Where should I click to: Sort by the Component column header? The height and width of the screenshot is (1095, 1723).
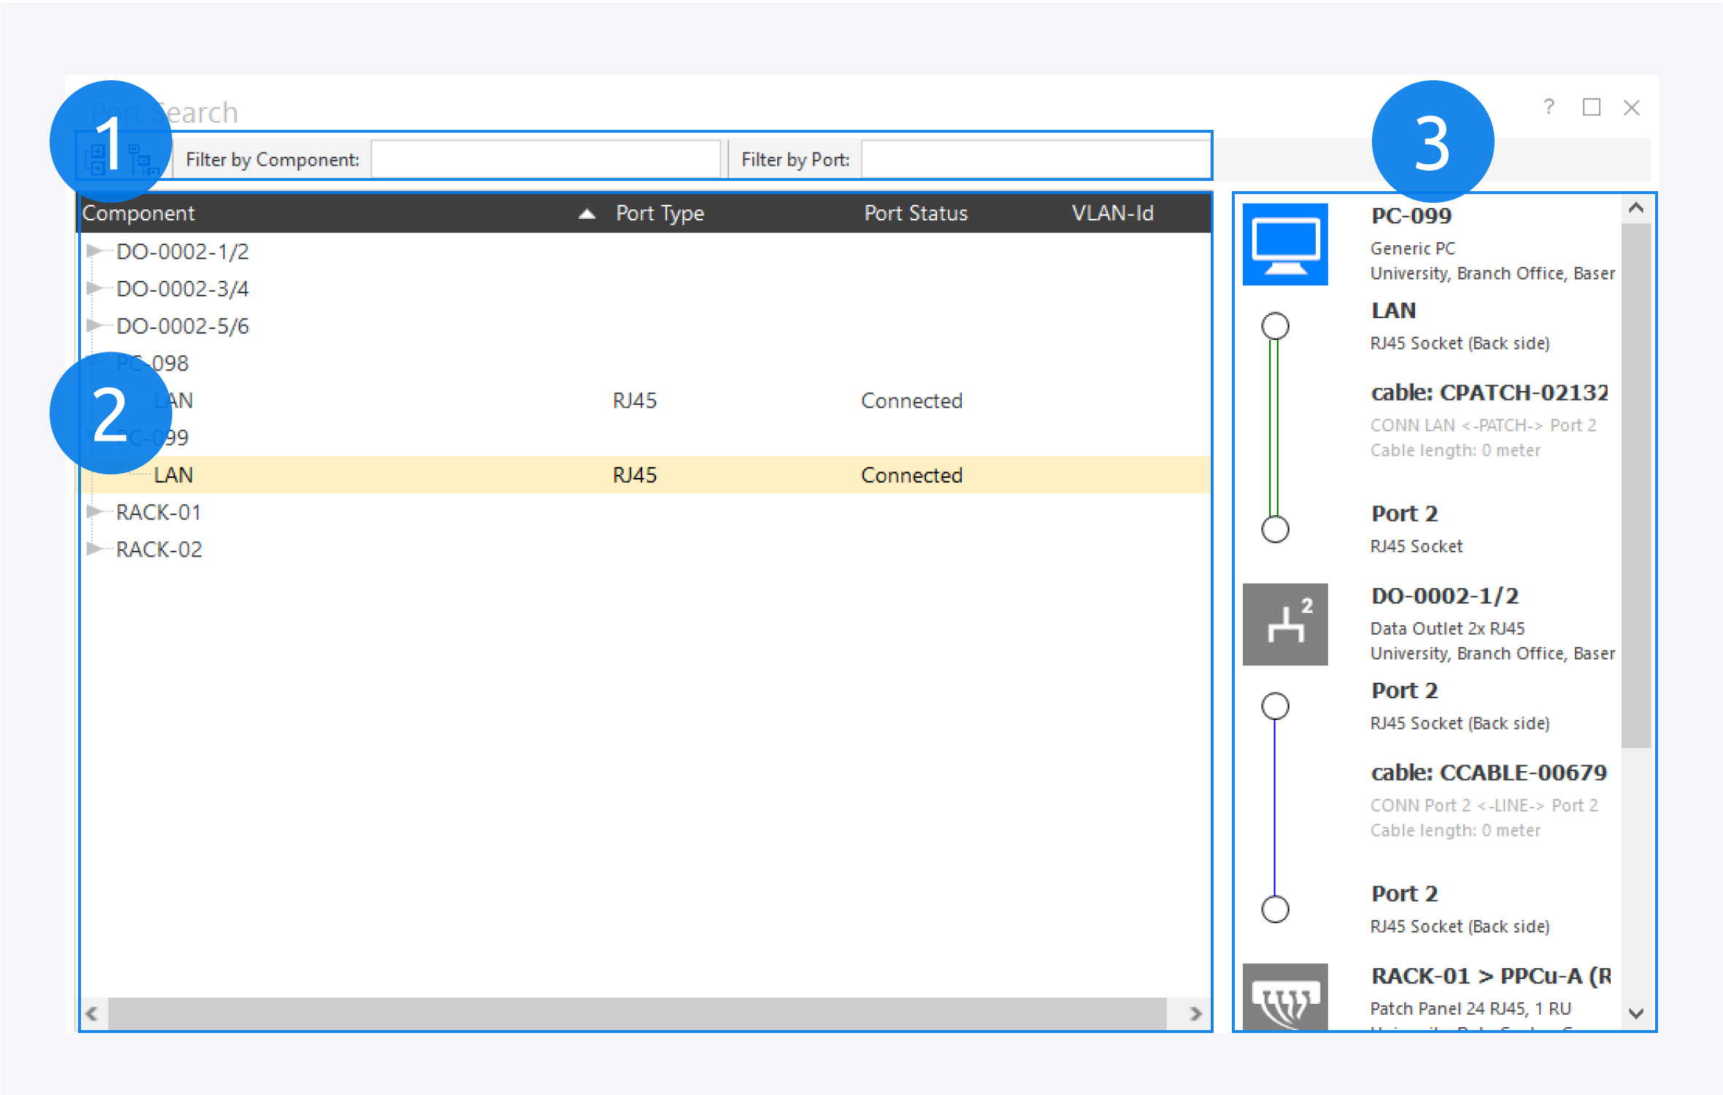pyautogui.click(x=139, y=213)
